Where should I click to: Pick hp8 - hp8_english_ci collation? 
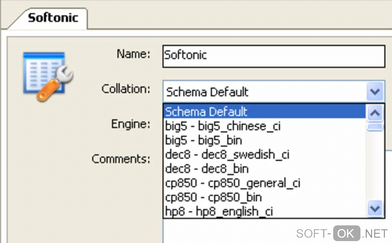[219, 211]
